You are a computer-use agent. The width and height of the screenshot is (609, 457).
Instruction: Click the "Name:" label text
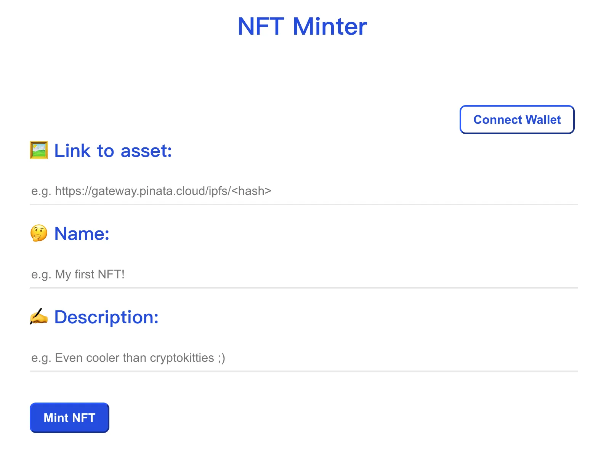tap(82, 233)
